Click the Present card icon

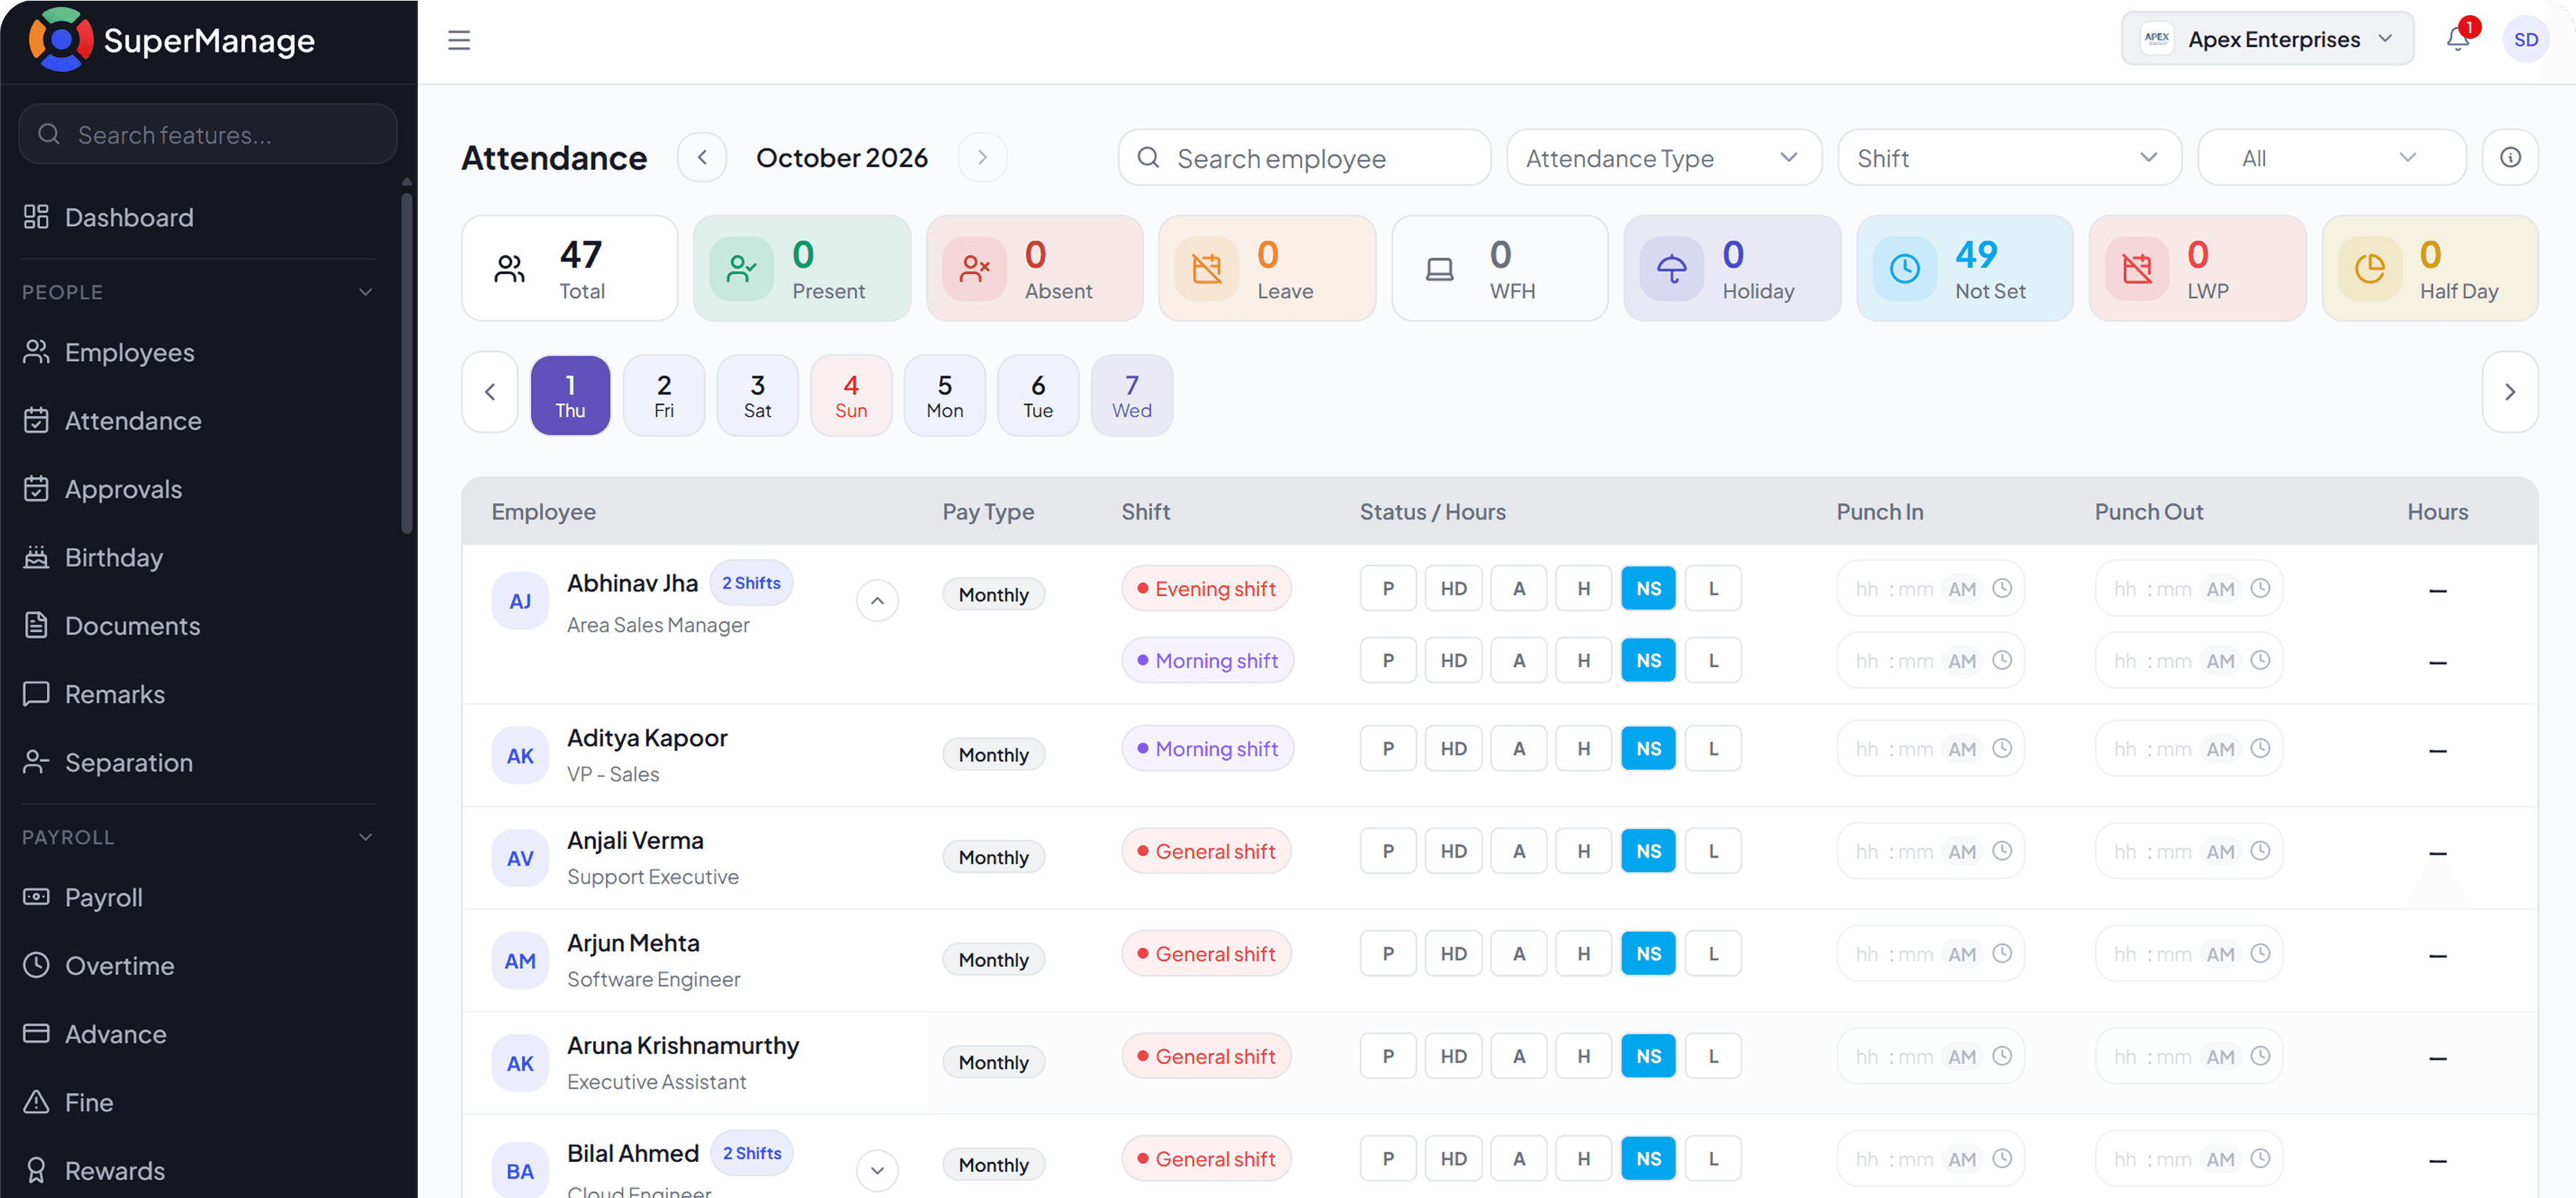tap(741, 268)
